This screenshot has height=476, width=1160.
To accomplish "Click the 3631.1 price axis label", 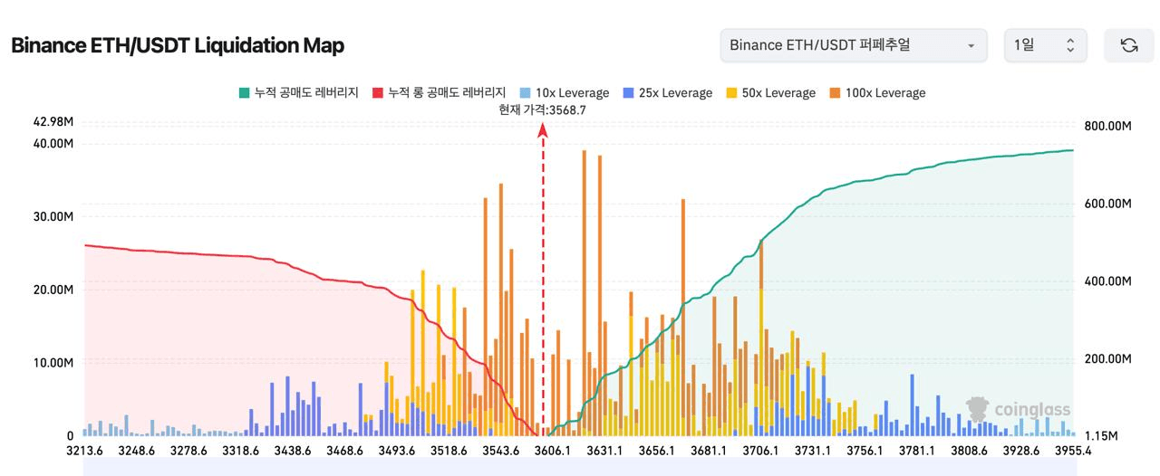I will (604, 450).
